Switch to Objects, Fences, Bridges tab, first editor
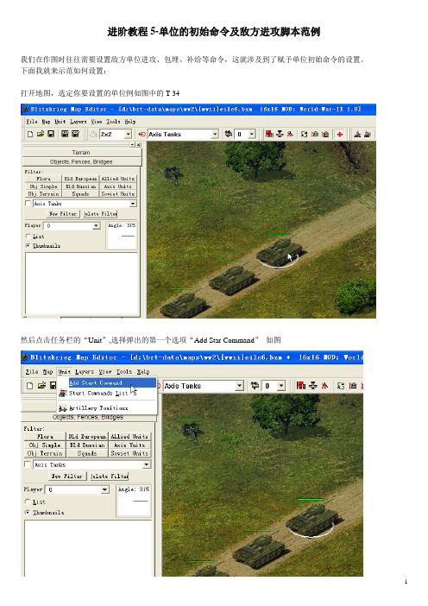This screenshot has width=428, height=606. tap(81, 161)
